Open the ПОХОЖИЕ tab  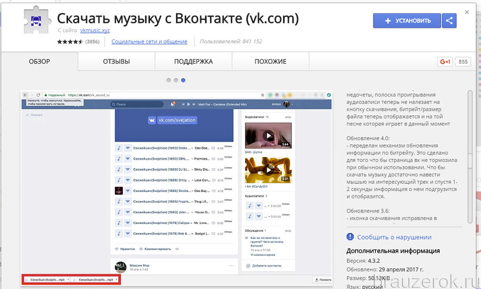coord(270,61)
